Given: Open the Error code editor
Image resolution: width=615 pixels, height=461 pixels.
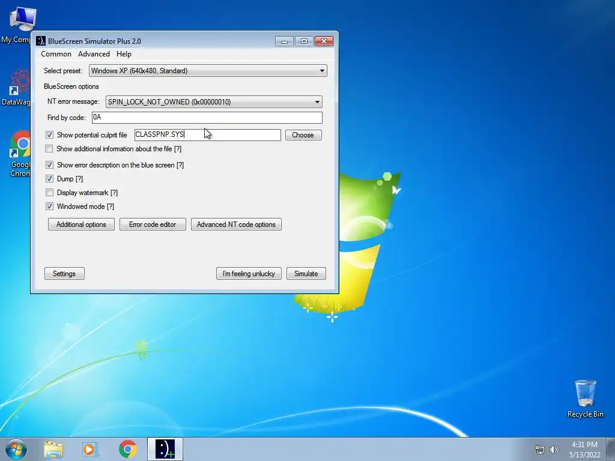Looking at the screenshot, I should pyautogui.click(x=153, y=224).
